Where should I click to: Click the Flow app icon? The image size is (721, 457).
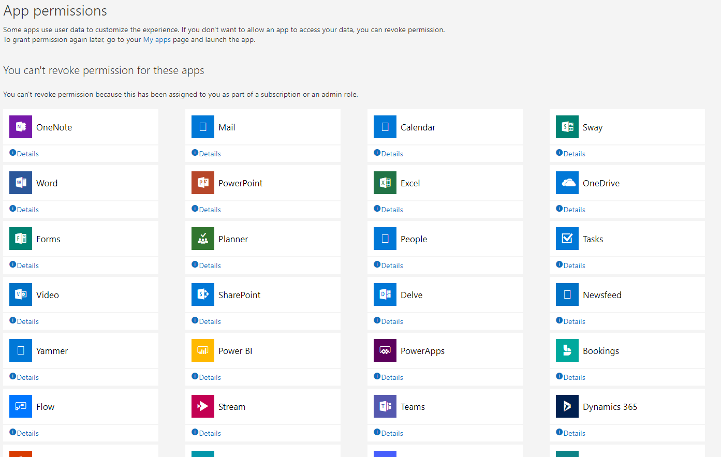21,406
